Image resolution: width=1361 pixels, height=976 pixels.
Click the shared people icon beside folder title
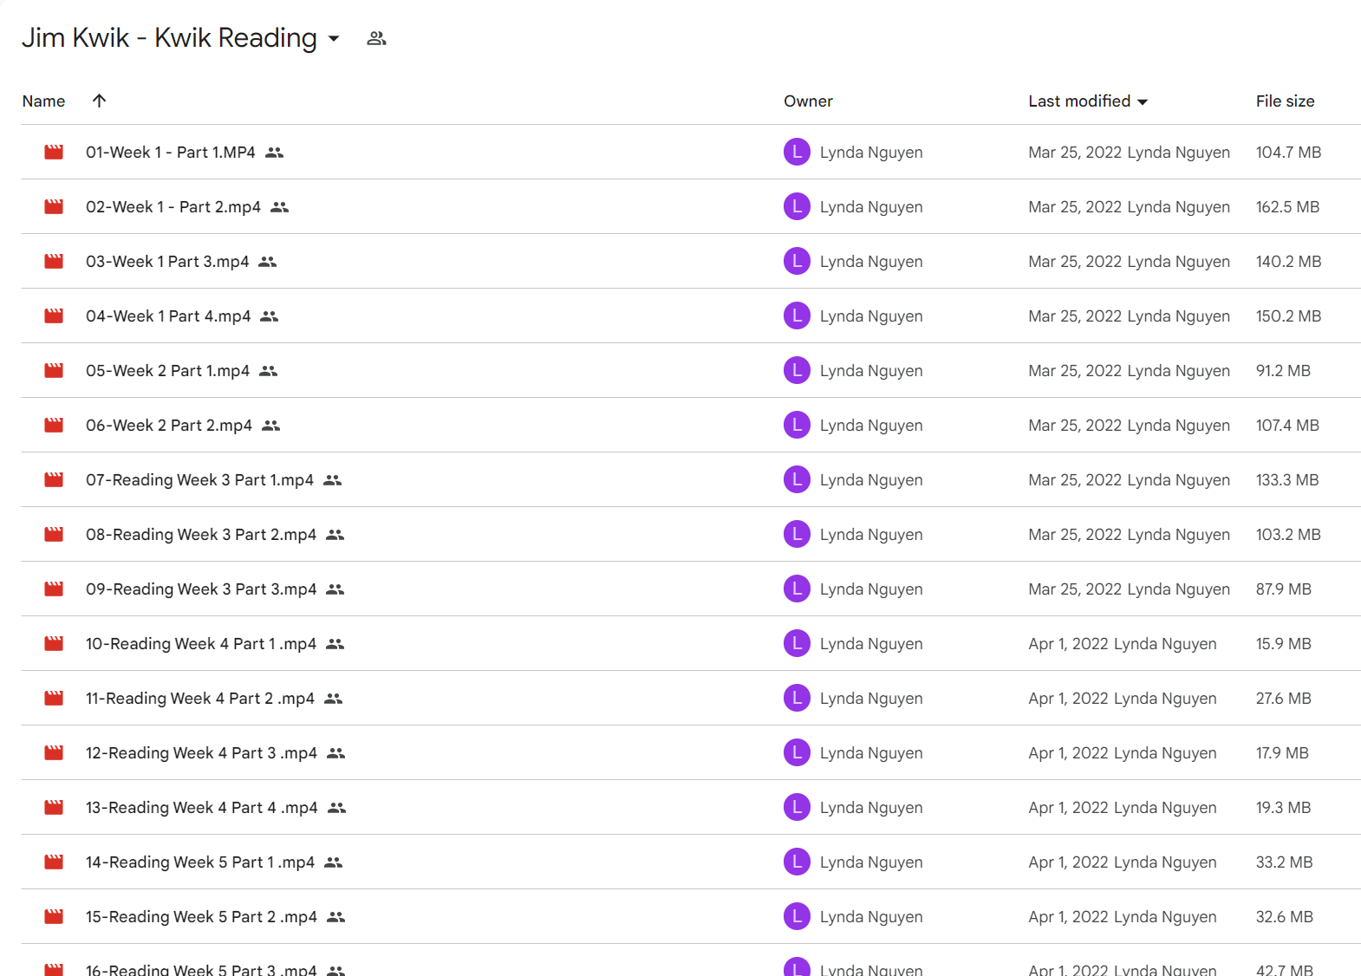point(376,38)
